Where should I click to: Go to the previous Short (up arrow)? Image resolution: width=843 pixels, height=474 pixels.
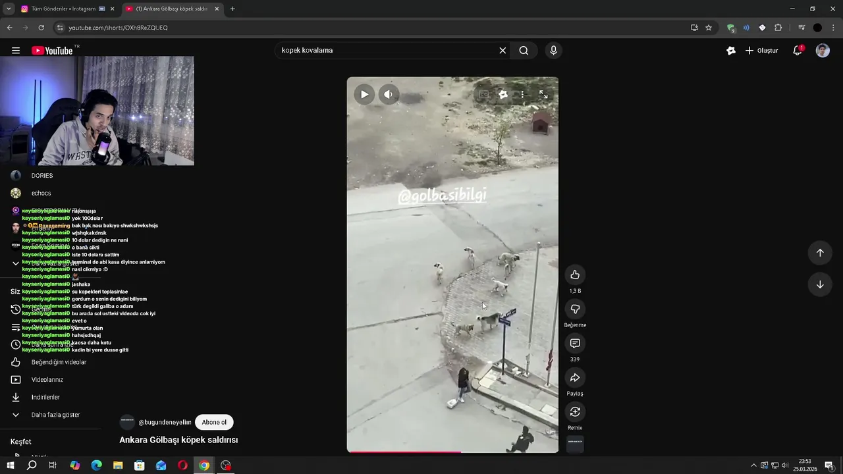pyautogui.click(x=820, y=253)
